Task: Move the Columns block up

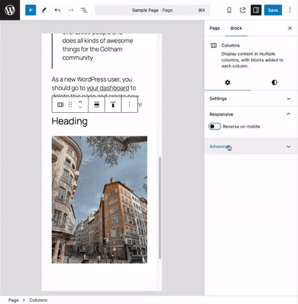Action: click(80, 102)
